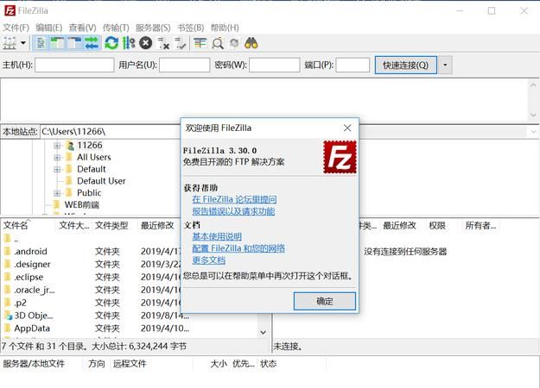The image size is (540, 388).
Task: Click the 确定 button in welcome dialog
Action: (x=324, y=301)
